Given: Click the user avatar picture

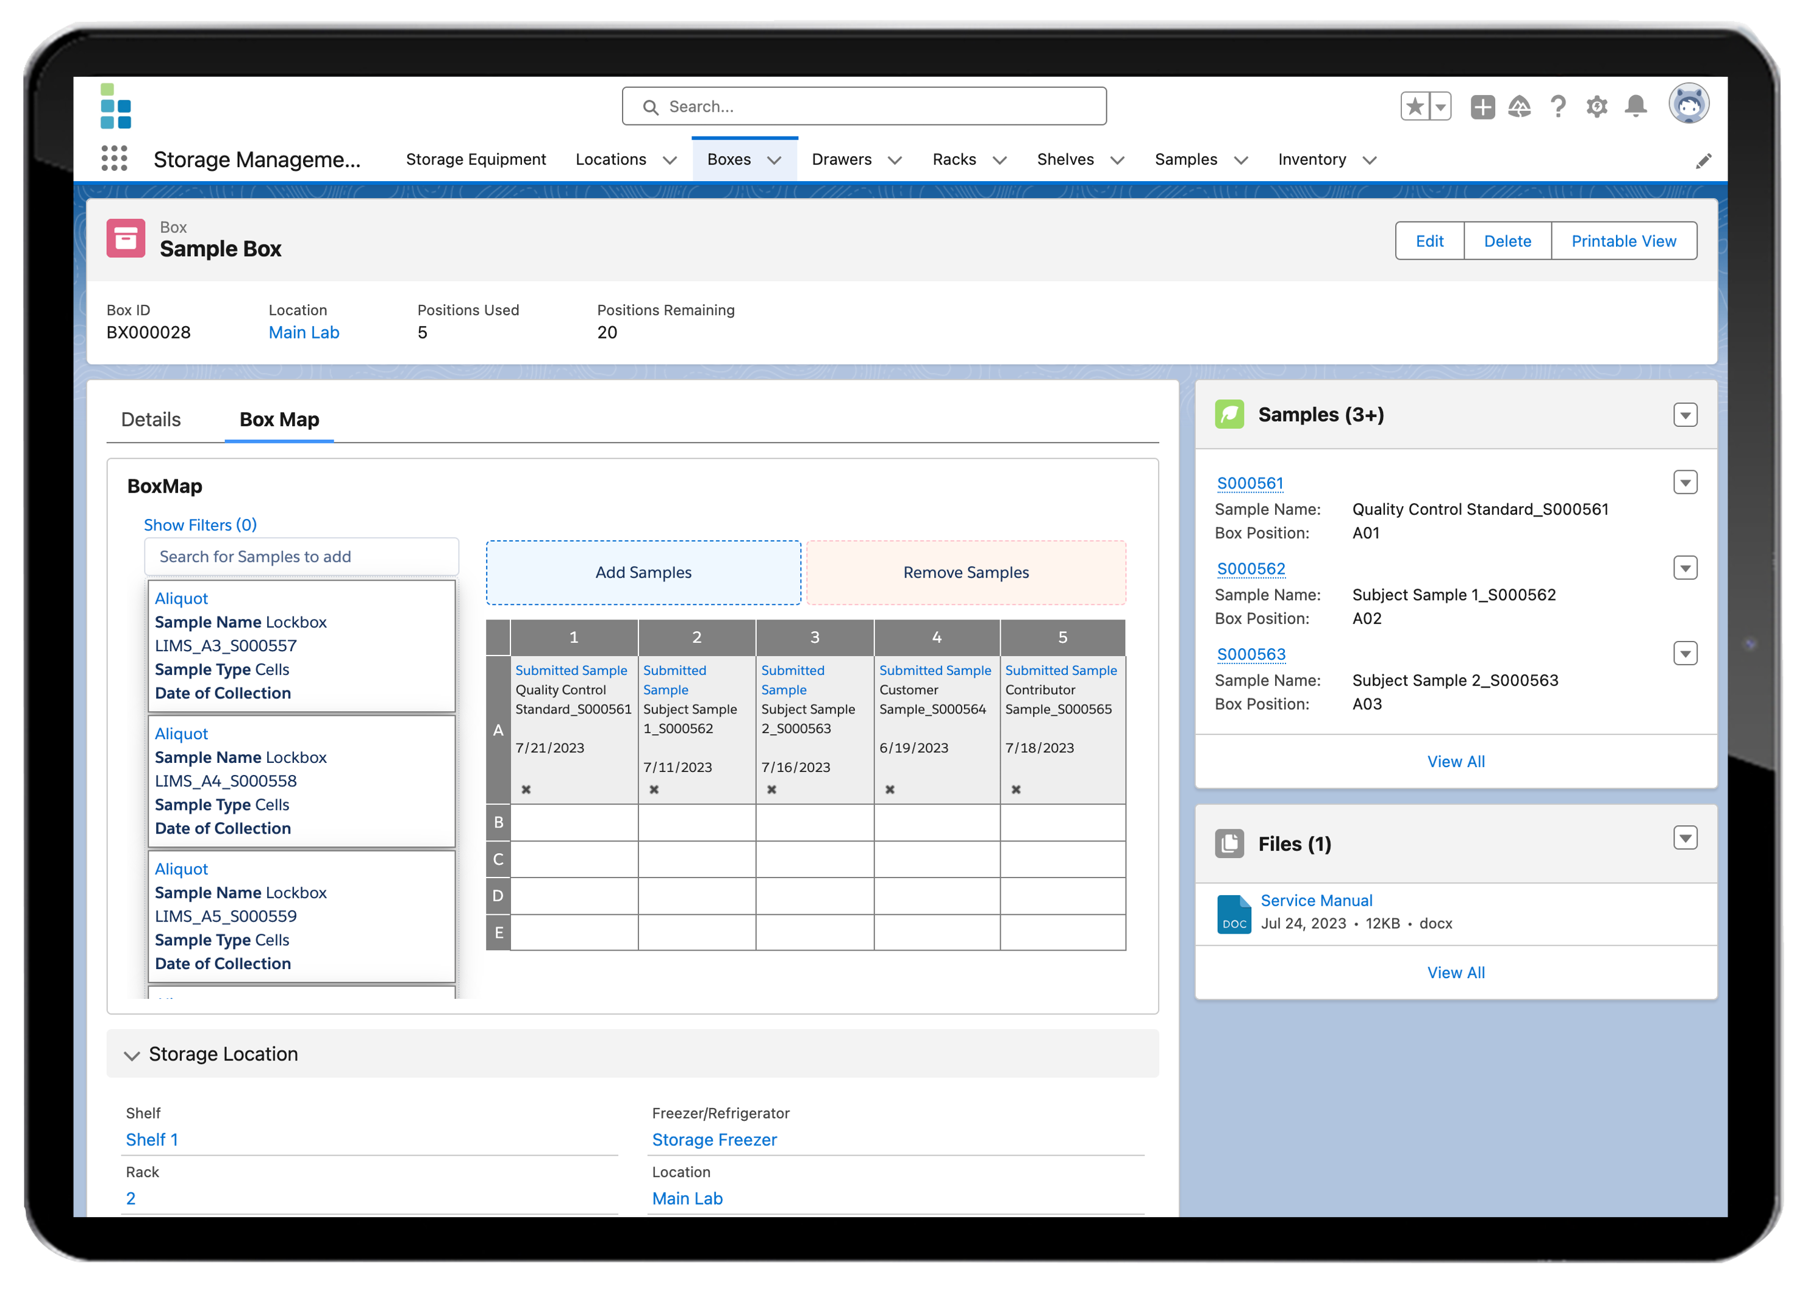Looking at the screenshot, I should pyautogui.click(x=1690, y=103).
